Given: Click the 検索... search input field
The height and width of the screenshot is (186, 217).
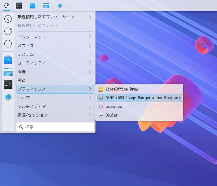Looking at the screenshot, I should (55, 127).
